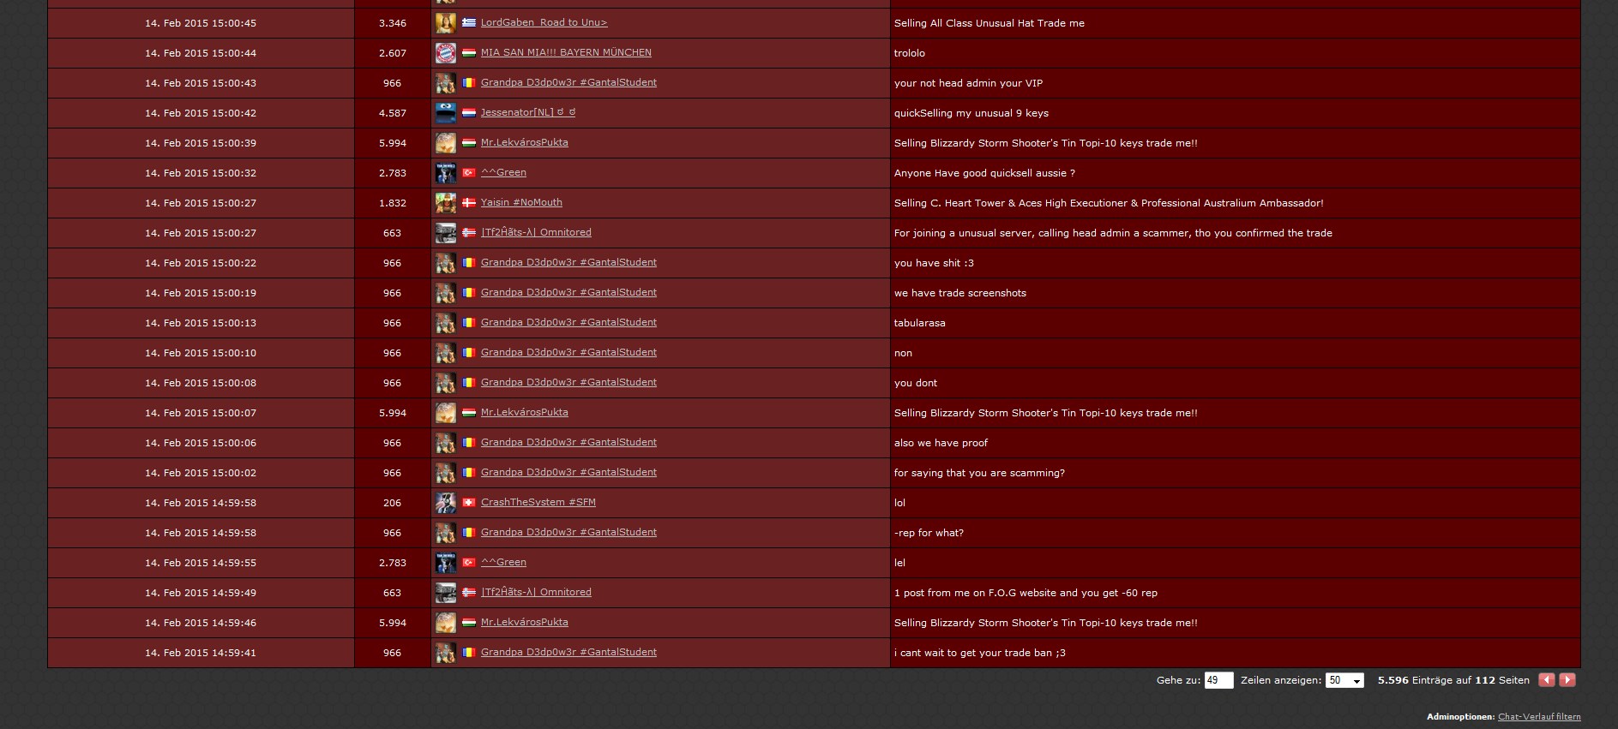Click CrashTheSystem #SFM's avatar icon

[446, 503]
